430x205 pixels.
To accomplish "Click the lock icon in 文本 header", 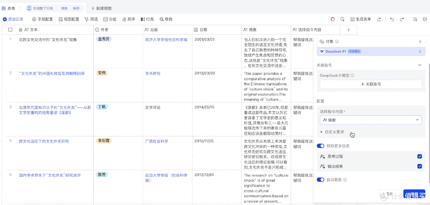I will 20,29.
